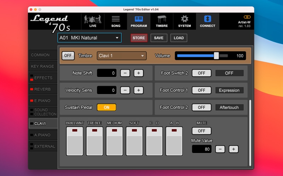Image resolution: width=283 pixels, height=176 pixels.
Task: Click the Aftertouch assignment box
Action: point(229,107)
